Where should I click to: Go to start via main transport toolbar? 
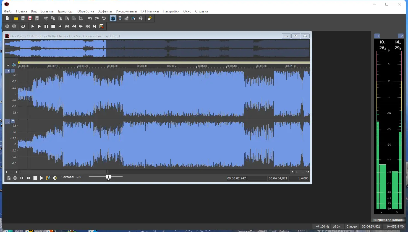click(60, 26)
